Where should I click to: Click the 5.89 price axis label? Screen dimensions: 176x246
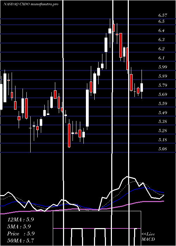point(163,76)
